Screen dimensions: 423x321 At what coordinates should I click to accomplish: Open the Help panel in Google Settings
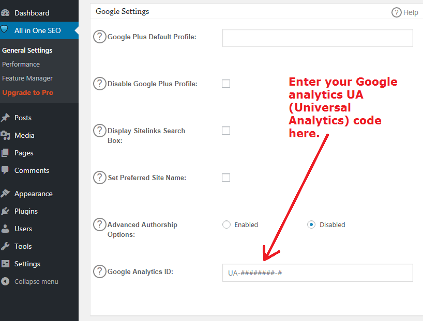click(x=405, y=12)
